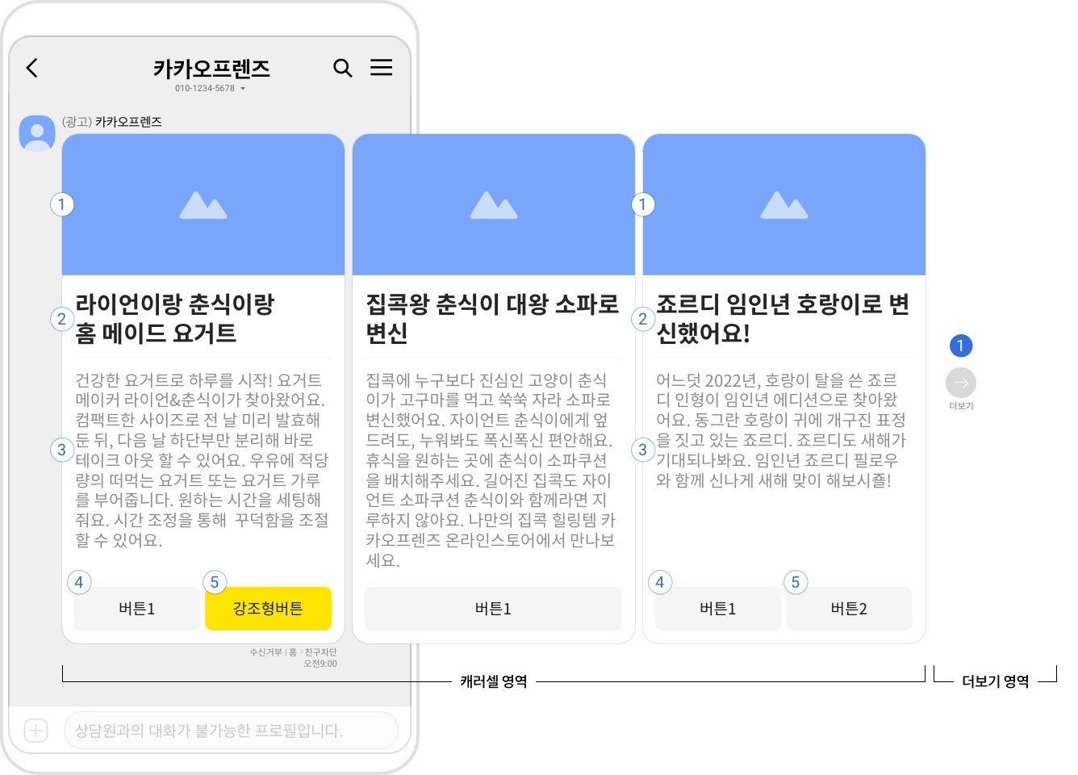Open image of 죠르디 임인년 card
Image resolution: width=1078 pixels, height=775 pixels.
[x=784, y=205]
